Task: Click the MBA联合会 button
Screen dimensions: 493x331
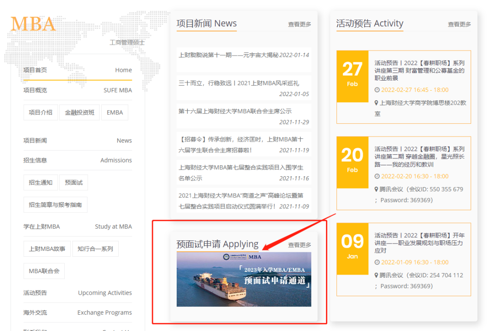Action: [44, 270]
